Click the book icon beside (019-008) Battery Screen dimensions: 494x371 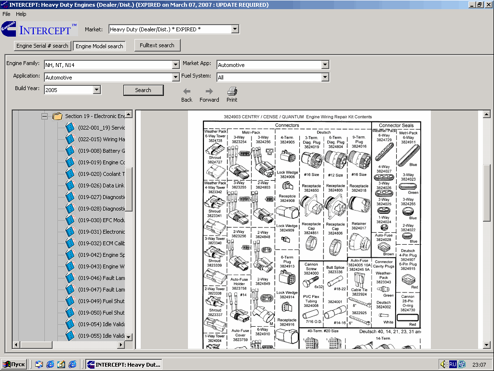pos(70,151)
